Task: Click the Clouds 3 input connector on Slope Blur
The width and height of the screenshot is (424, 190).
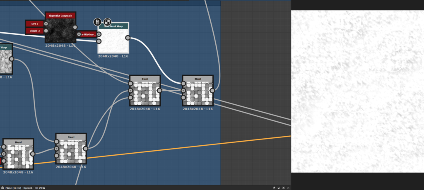Action: coord(46,31)
